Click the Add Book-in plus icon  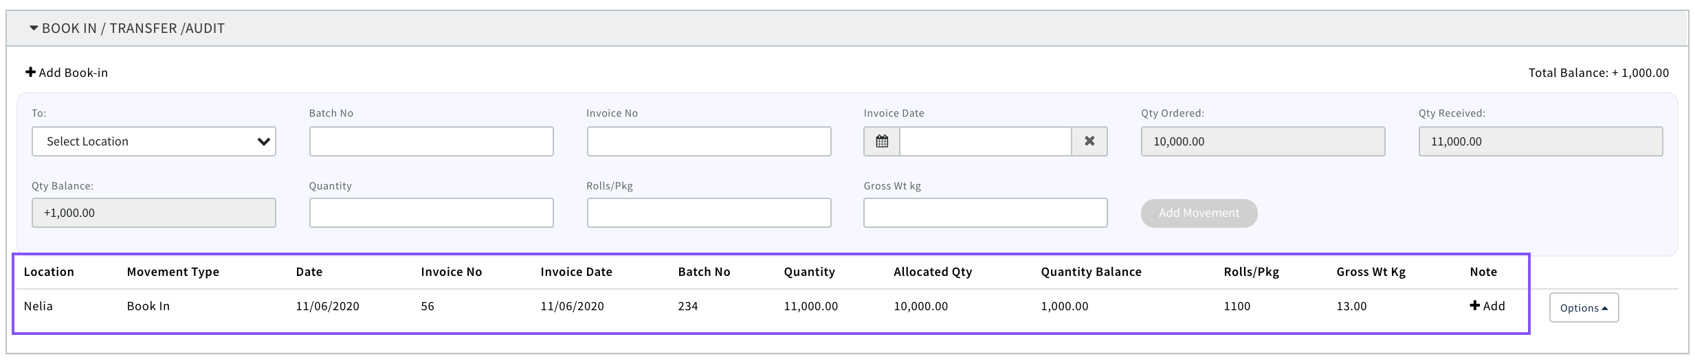(30, 72)
